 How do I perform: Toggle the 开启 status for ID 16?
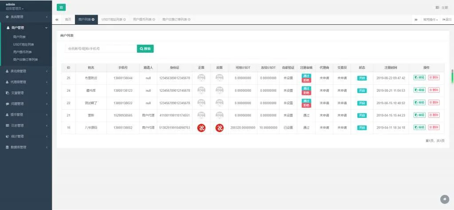pyautogui.click(x=362, y=128)
